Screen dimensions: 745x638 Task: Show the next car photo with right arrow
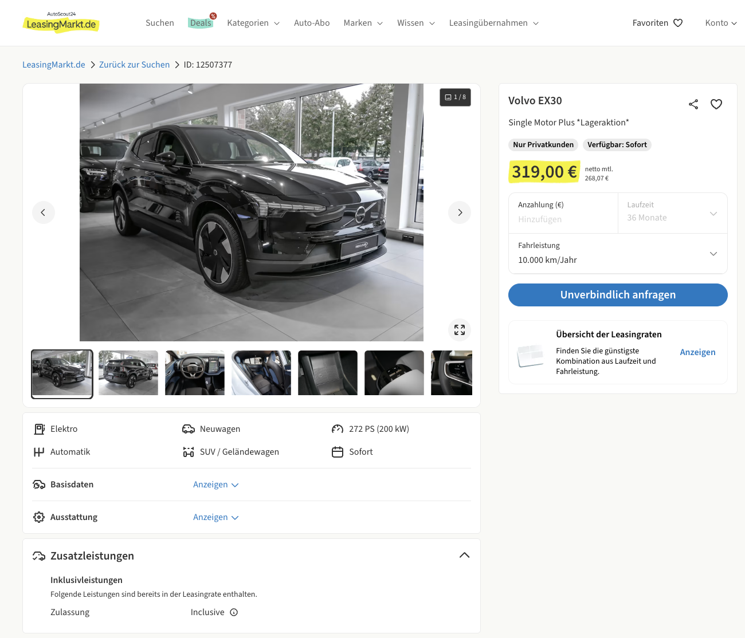tap(460, 212)
